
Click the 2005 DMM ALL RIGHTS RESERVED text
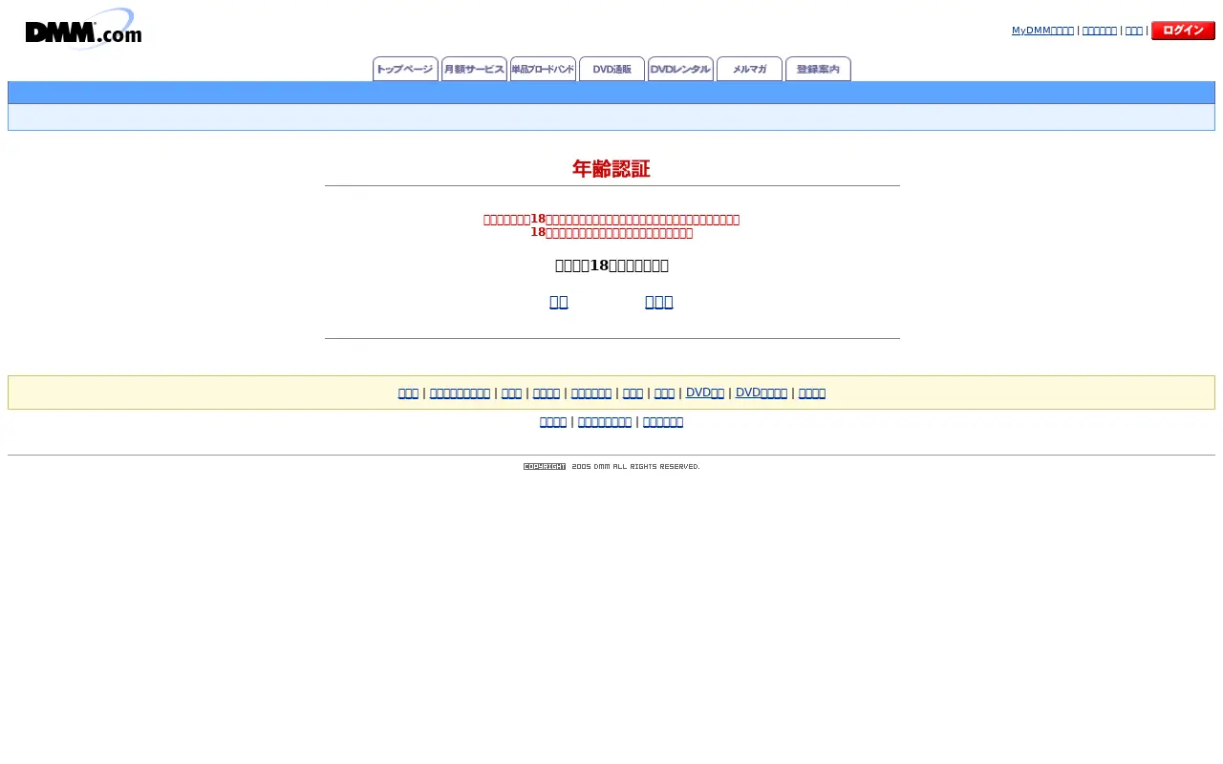[x=635, y=467]
